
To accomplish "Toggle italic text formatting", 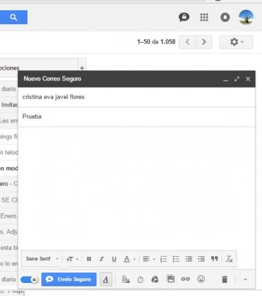I will pos(101,259).
